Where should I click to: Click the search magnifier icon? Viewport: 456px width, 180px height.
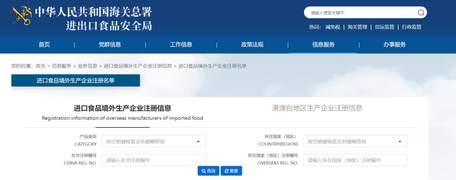tap(421, 13)
